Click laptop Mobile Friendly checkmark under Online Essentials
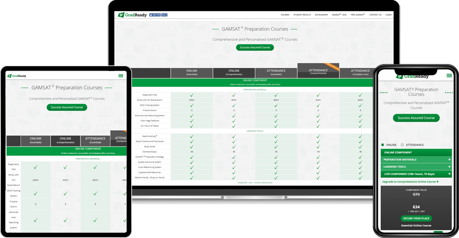This screenshot has height=238, width=459. point(192,177)
